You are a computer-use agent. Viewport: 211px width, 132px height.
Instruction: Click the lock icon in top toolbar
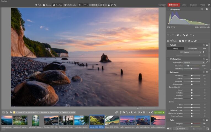click(x=109, y=5)
